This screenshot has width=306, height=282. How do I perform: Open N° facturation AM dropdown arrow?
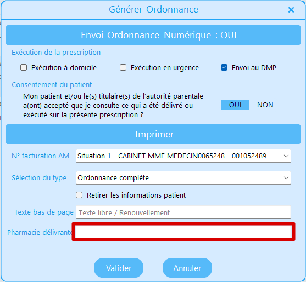click(x=286, y=156)
